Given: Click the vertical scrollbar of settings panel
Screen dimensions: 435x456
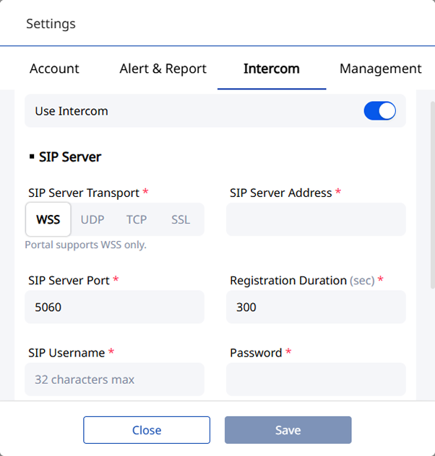Looking at the screenshot, I should [x=432, y=195].
